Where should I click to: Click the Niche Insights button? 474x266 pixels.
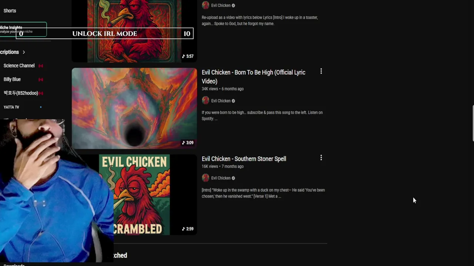[23, 30]
